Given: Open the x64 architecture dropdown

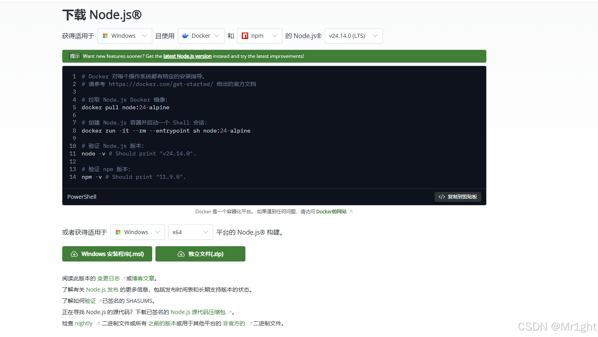Looking at the screenshot, I should coord(190,232).
